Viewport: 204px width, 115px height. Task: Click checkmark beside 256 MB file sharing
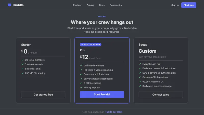coord(22,73)
